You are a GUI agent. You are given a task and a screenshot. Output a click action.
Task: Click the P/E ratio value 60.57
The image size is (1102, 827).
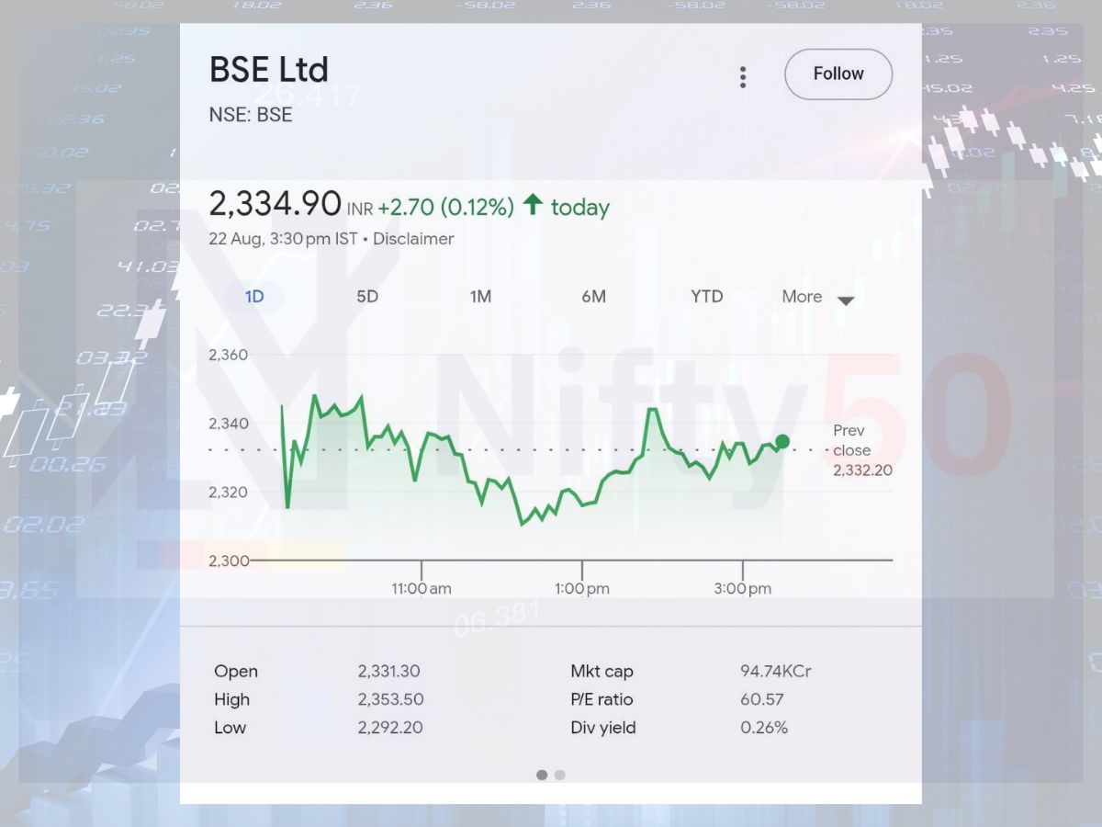(x=761, y=699)
